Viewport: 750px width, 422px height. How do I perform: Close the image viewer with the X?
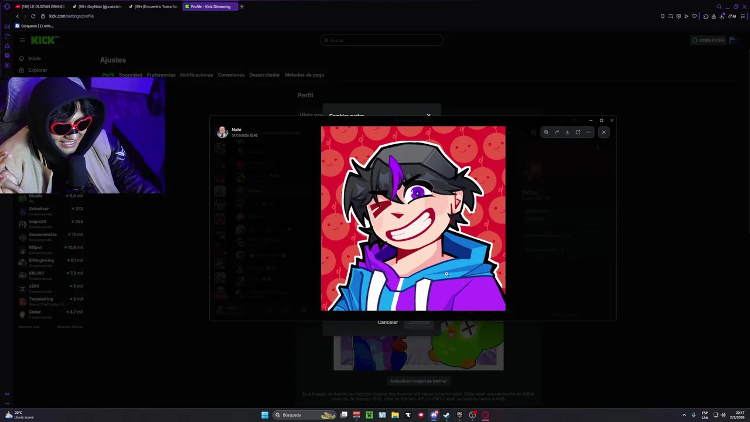604,132
